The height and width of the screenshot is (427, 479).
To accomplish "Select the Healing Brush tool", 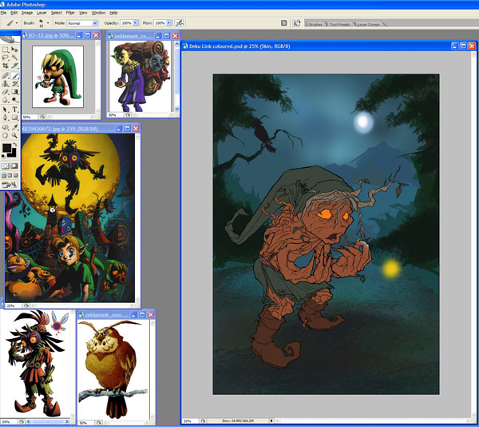I will tap(6, 75).
